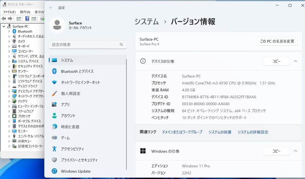Click the Settings back arrow button
Image resolution: width=305 pixels, height=179 pixels.
[x=51, y=7]
